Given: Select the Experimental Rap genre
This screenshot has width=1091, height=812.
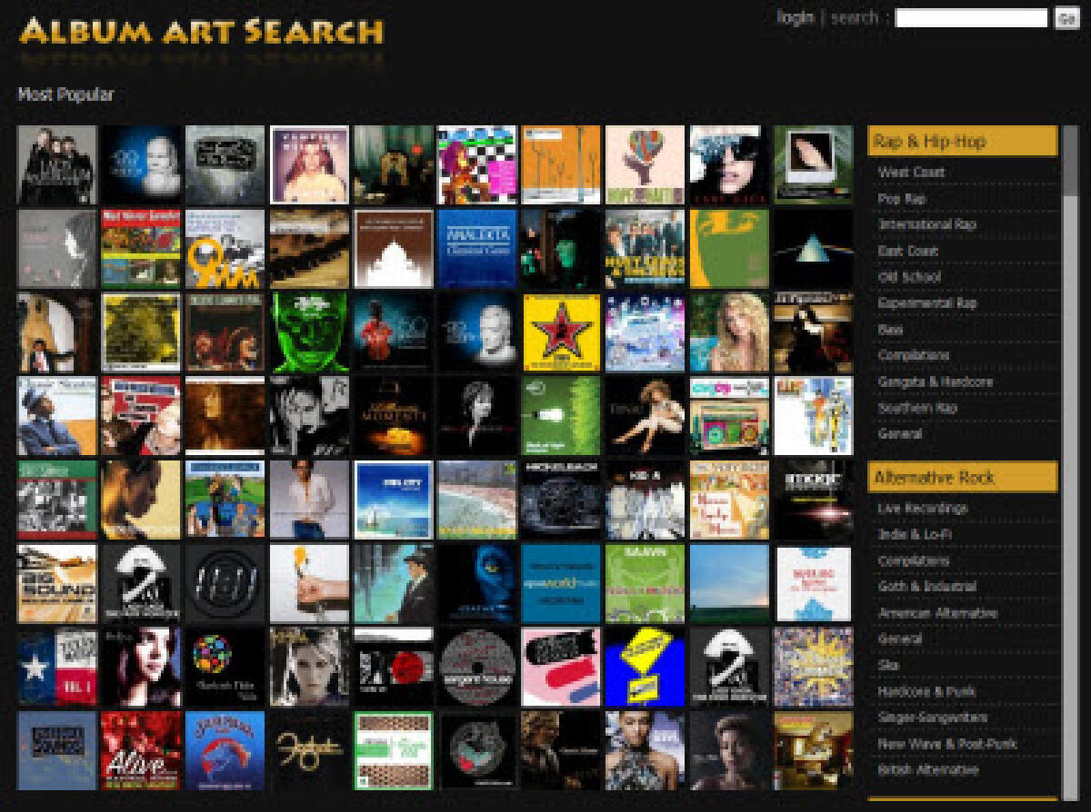Looking at the screenshot, I should pyautogui.click(x=926, y=303).
